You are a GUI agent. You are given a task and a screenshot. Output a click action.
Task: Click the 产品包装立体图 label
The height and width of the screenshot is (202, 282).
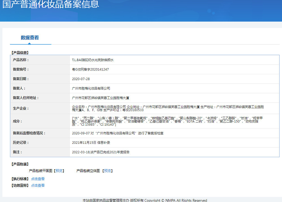coord(88,171)
